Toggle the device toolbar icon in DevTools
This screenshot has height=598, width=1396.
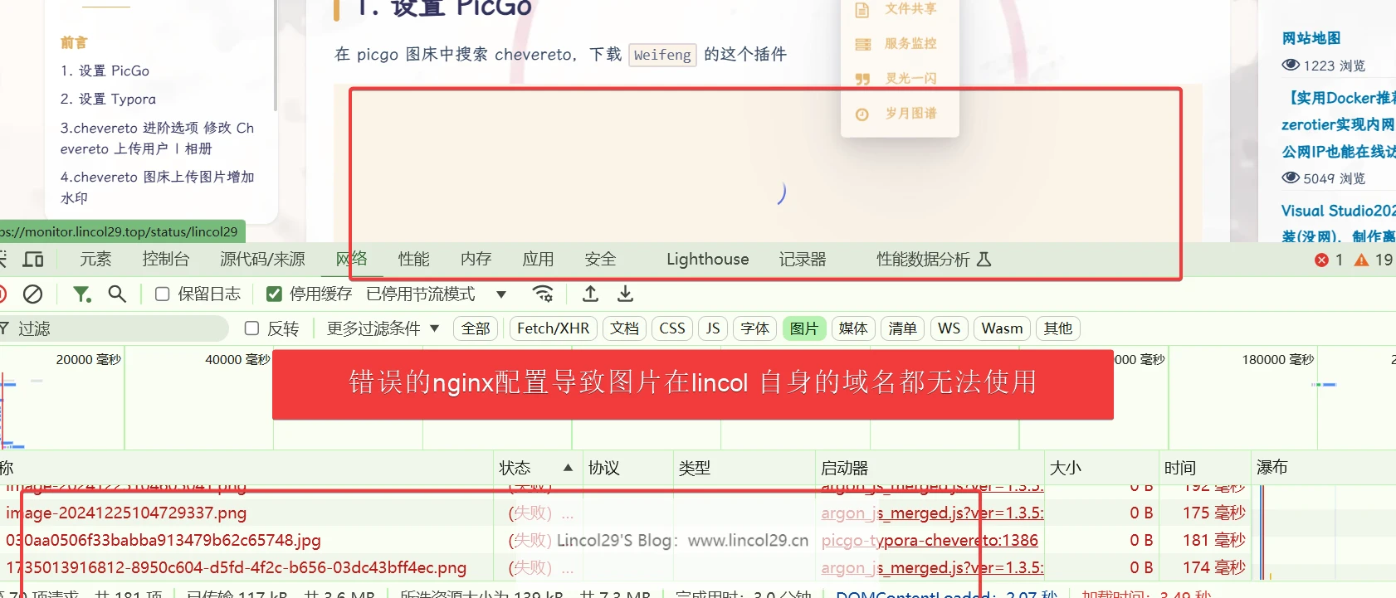click(x=33, y=260)
